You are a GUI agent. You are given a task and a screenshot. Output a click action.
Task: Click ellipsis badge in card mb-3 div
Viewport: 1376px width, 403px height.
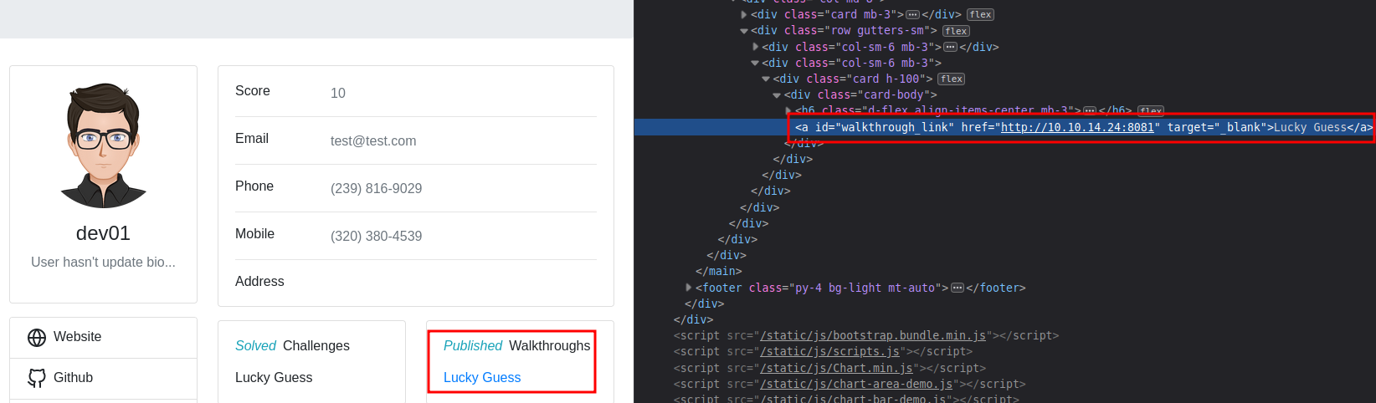click(912, 15)
